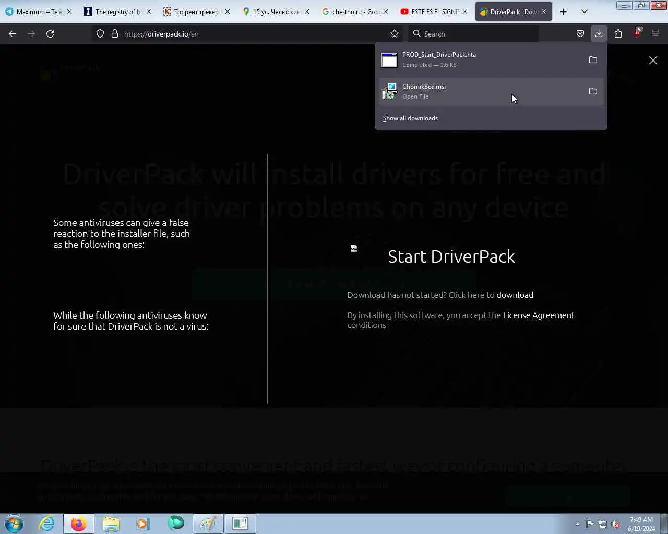Launch Internet Explorer from taskbar
Image resolution: width=668 pixels, height=534 pixels.
click(47, 524)
